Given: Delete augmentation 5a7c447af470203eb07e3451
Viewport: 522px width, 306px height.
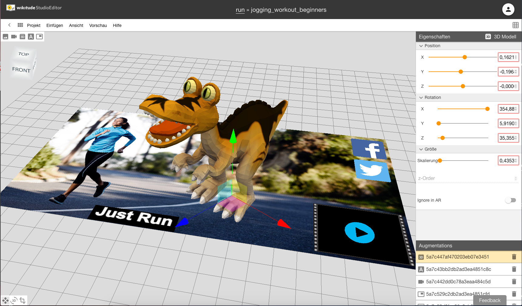Looking at the screenshot, I should pos(514,257).
